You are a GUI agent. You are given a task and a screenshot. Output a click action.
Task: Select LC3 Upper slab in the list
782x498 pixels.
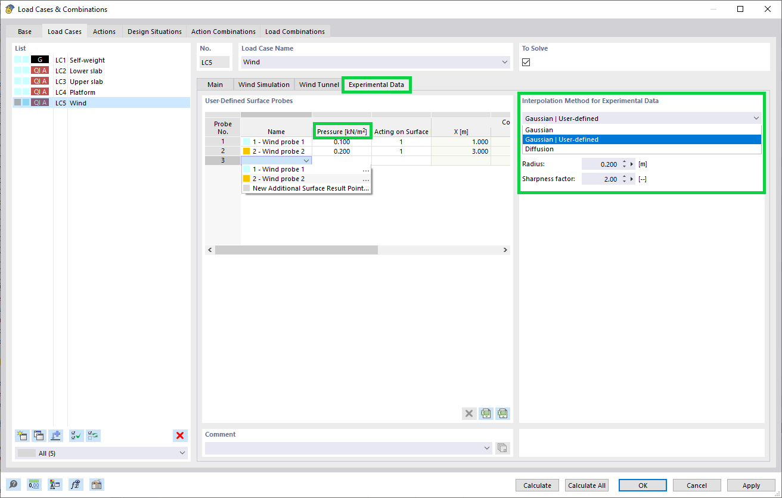click(x=101, y=82)
